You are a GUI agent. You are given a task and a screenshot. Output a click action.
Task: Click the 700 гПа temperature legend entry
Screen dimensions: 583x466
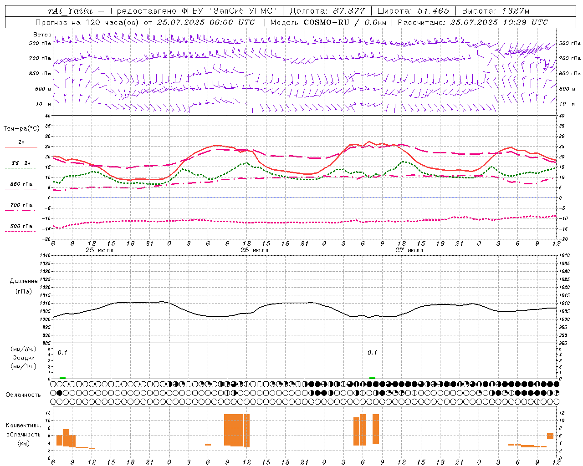pyautogui.click(x=21, y=205)
